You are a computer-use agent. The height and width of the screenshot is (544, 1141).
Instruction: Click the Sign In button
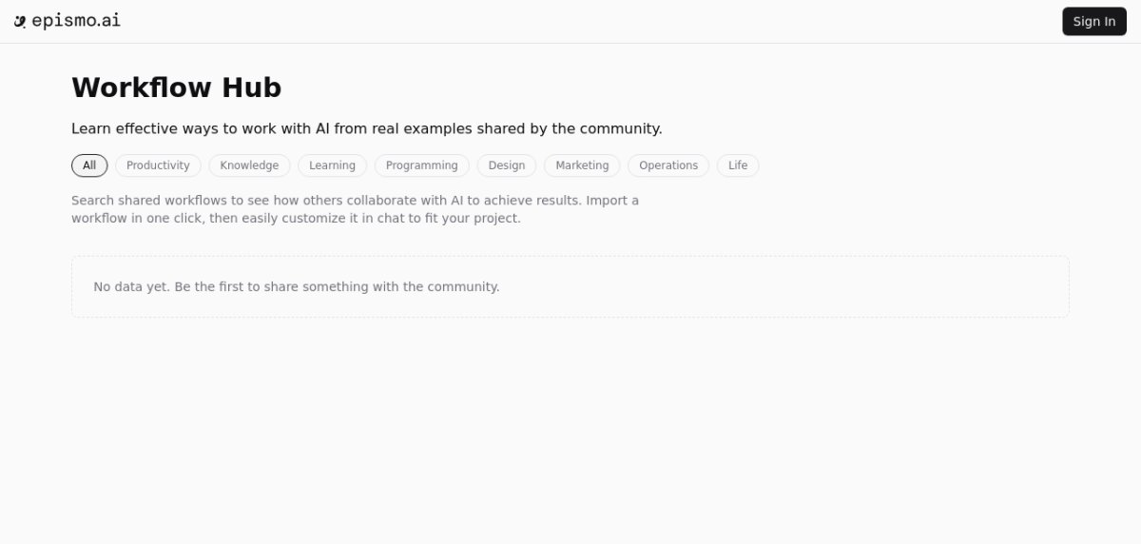pos(1094,21)
